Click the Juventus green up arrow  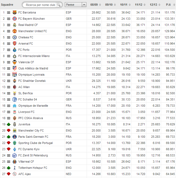tap(9, 124)
